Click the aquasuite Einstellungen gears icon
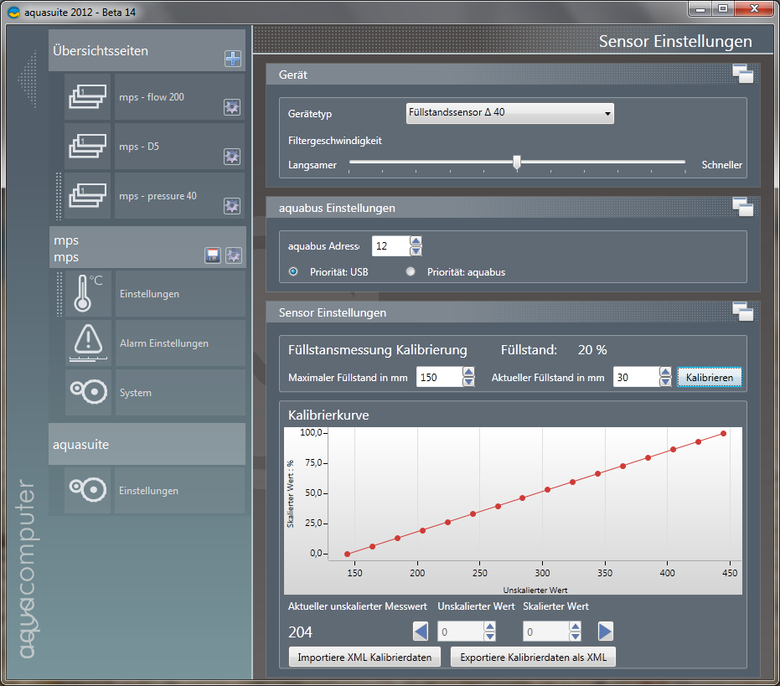The image size is (780, 686). [x=87, y=490]
